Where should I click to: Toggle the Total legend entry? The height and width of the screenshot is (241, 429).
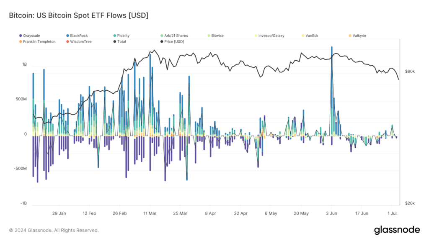point(119,41)
